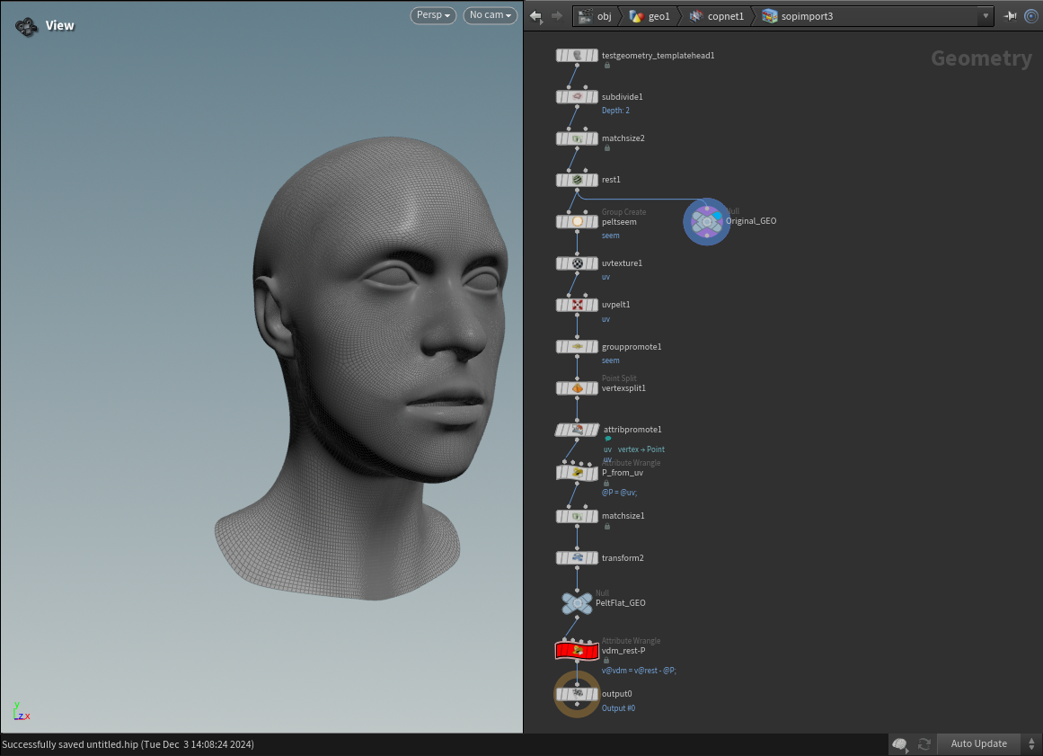Image resolution: width=1043 pixels, height=756 pixels.
Task: Toggle the pin network pane icon
Action: [x=1011, y=16]
